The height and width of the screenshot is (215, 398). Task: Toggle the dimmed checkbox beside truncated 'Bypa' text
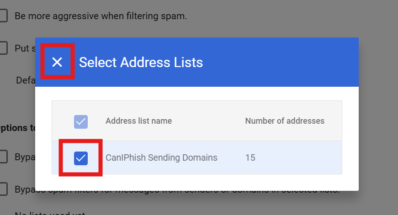click(3, 157)
